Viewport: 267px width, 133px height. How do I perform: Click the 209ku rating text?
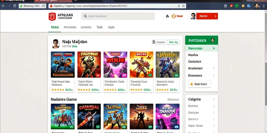click(x=122, y=90)
